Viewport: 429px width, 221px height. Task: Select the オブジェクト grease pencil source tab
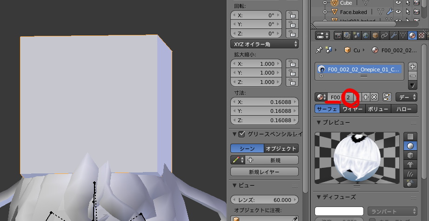[281, 148]
